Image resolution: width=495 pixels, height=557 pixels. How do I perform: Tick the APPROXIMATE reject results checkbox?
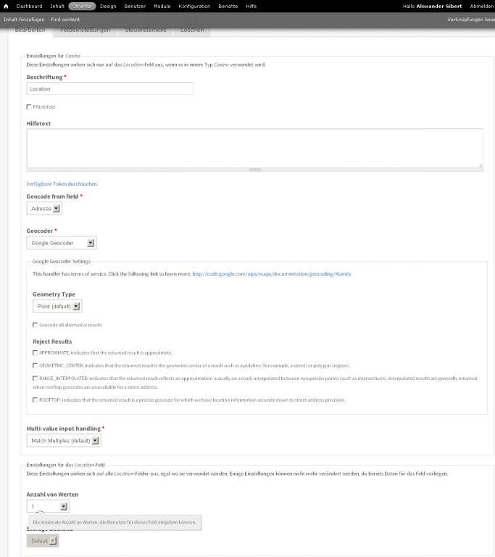pos(36,352)
